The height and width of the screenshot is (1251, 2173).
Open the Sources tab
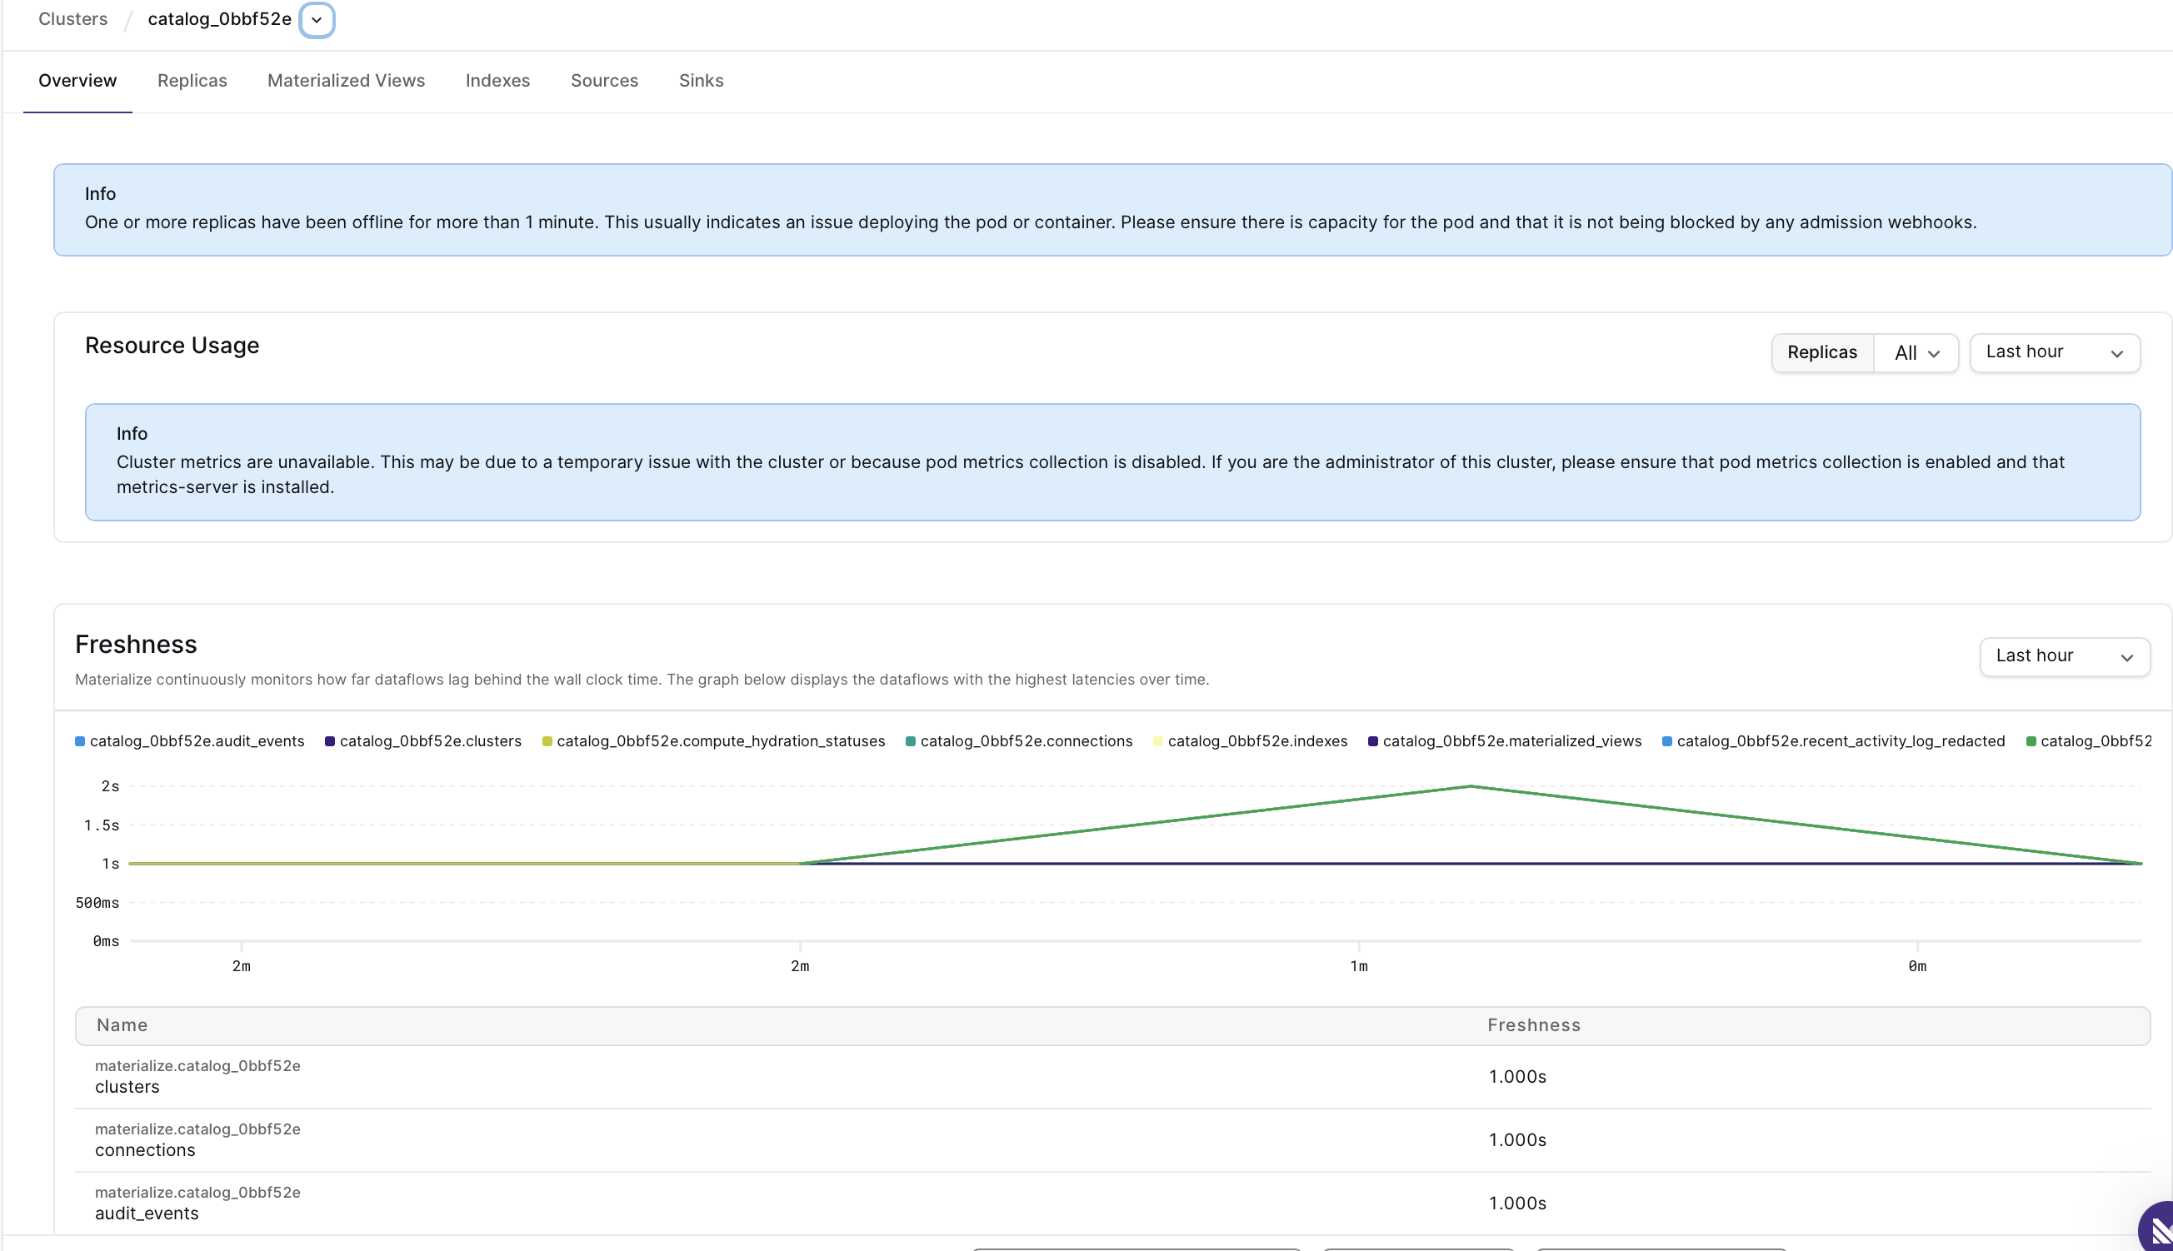(604, 81)
